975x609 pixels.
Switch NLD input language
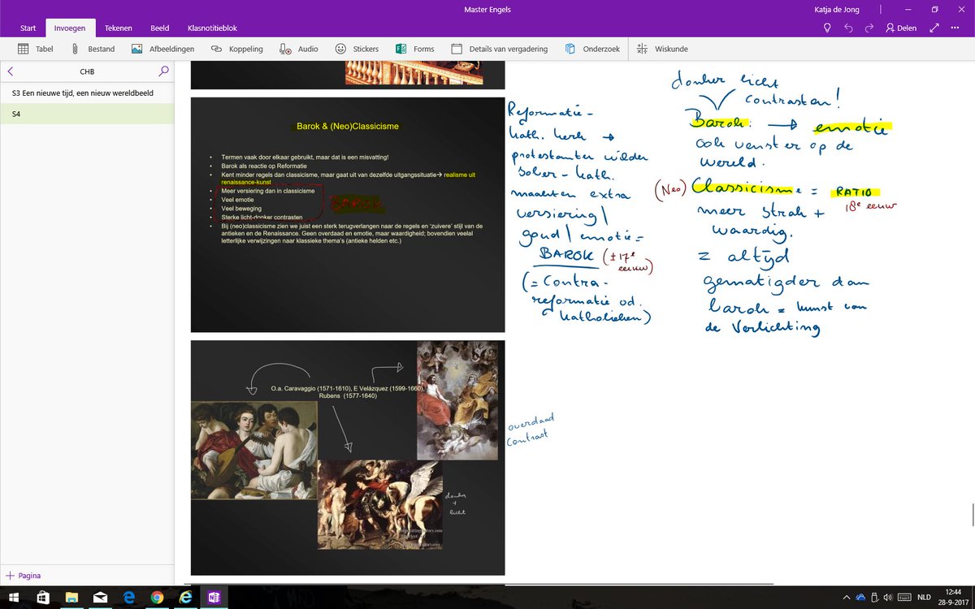[924, 597]
